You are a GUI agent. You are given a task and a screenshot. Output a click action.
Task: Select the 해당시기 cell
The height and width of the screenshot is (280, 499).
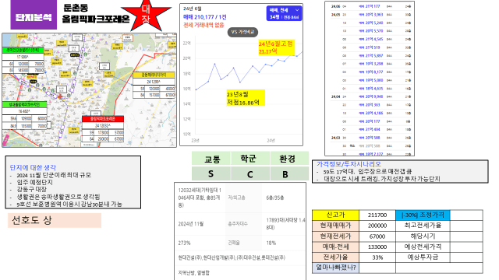coord(423,236)
